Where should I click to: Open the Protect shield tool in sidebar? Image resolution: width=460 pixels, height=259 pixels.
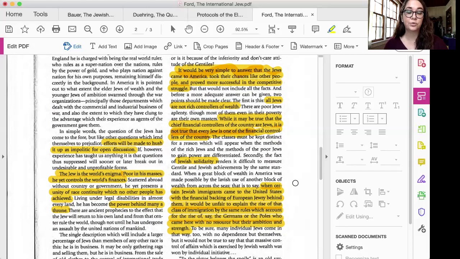(422, 212)
